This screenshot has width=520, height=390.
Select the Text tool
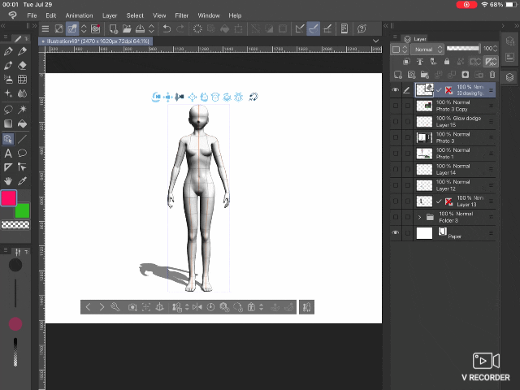[8, 153]
